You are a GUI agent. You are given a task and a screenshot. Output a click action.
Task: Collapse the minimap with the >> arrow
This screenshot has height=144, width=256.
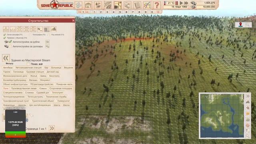pos(248,96)
